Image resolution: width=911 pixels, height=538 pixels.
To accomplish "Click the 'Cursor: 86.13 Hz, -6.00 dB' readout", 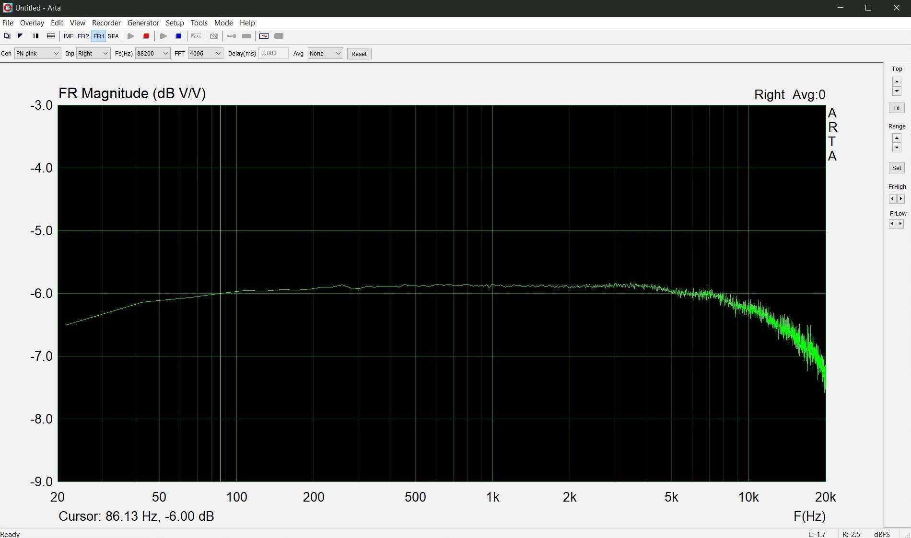I will tap(136, 516).
